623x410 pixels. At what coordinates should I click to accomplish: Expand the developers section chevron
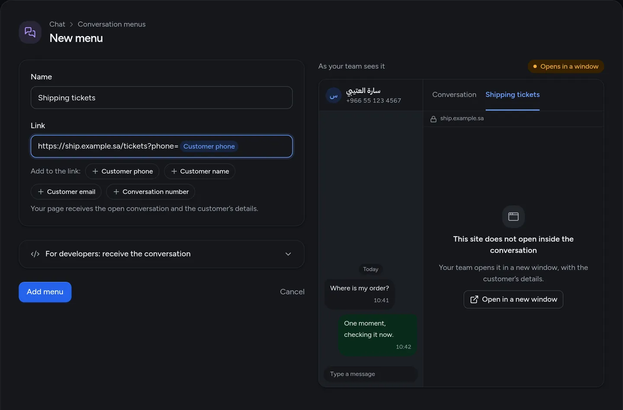tap(288, 254)
